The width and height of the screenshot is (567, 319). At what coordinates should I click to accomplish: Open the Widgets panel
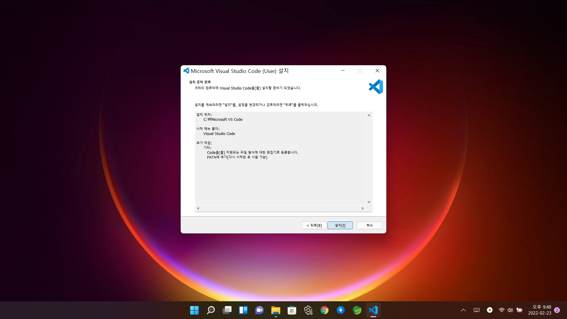(243, 310)
